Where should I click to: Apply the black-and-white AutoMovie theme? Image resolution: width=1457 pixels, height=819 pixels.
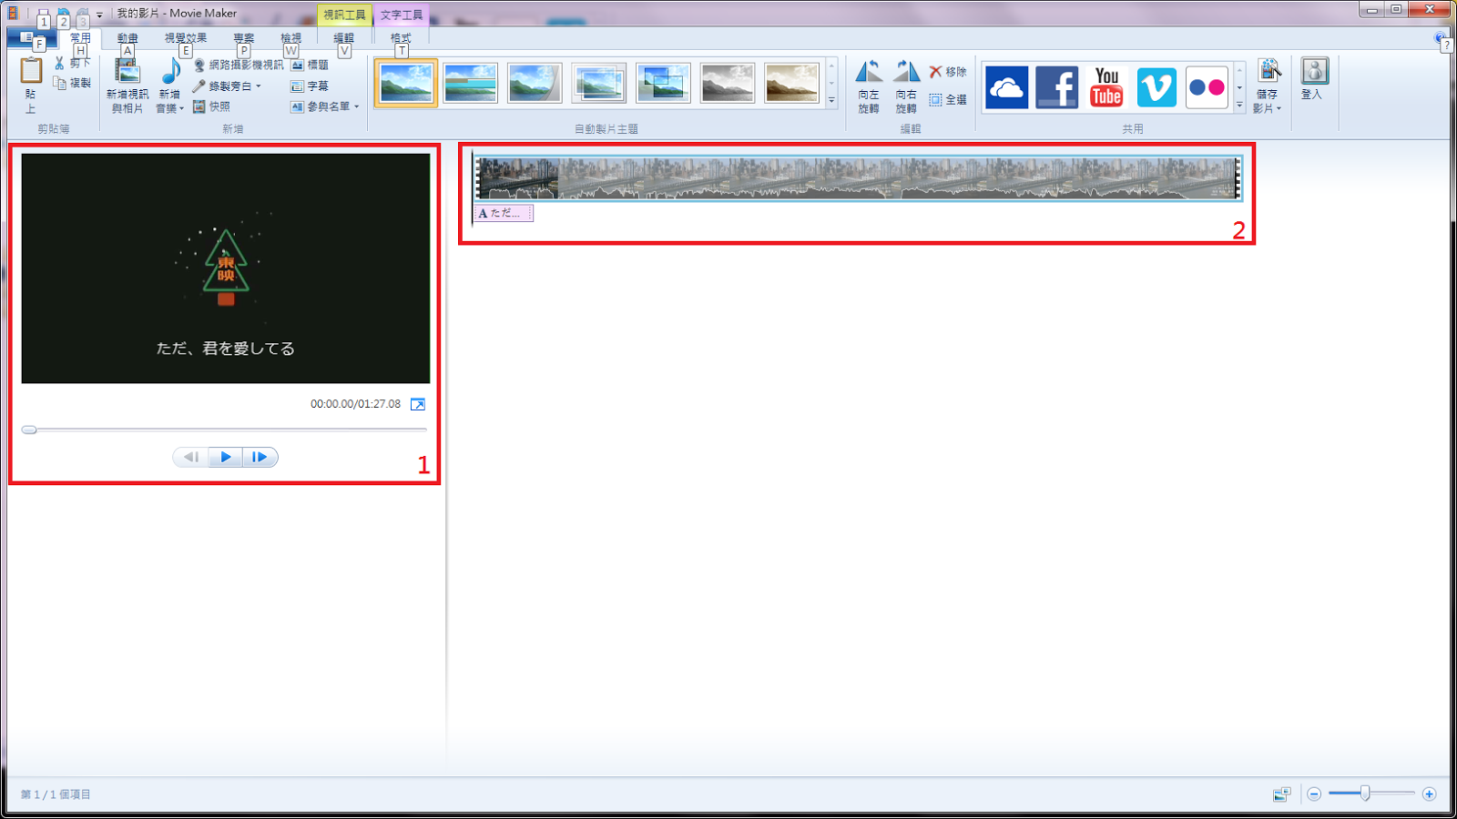point(727,83)
